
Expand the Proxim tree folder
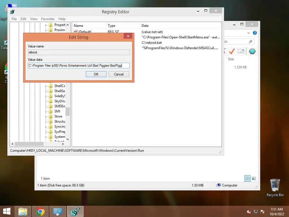[x=46, y=30]
